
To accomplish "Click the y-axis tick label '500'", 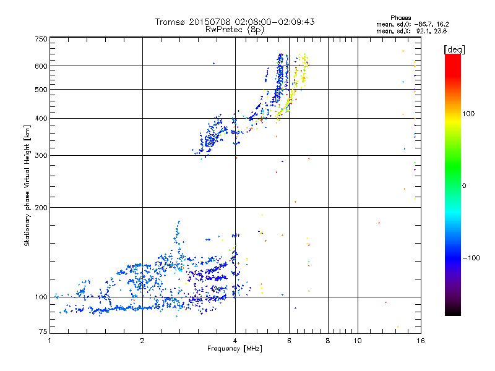I will pyautogui.click(x=41, y=90).
